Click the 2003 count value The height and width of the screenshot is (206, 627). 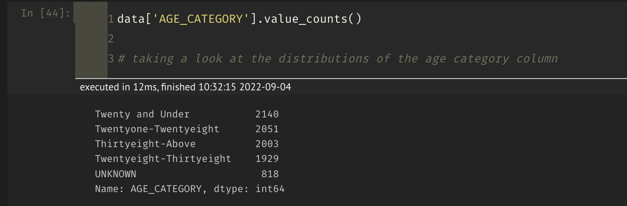click(x=267, y=144)
